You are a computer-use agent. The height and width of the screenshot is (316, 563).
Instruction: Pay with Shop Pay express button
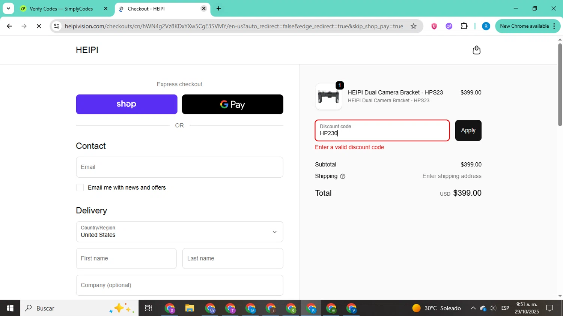coord(126,104)
